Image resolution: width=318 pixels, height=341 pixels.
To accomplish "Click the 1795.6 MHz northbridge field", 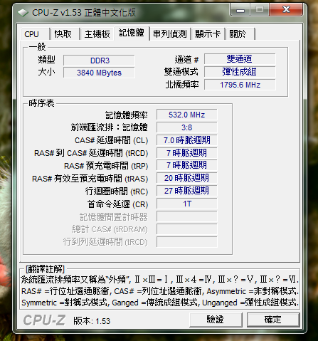I will click(240, 85).
